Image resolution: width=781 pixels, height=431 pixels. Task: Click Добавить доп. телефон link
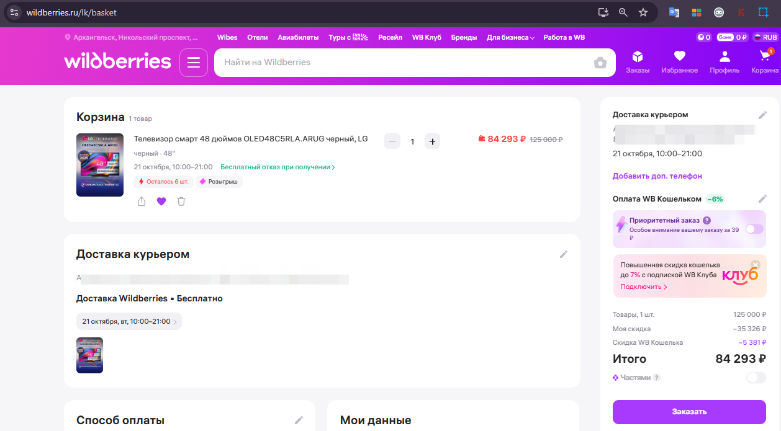pos(657,176)
